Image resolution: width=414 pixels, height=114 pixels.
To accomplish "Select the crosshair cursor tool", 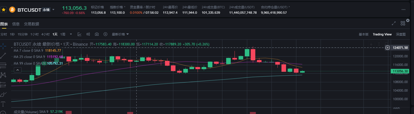I will (x=3, y=45).
